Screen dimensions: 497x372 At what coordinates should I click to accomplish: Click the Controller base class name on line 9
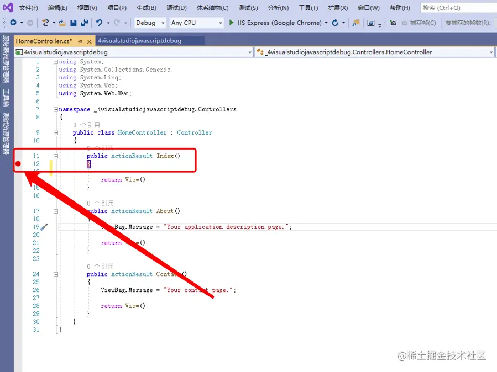194,132
